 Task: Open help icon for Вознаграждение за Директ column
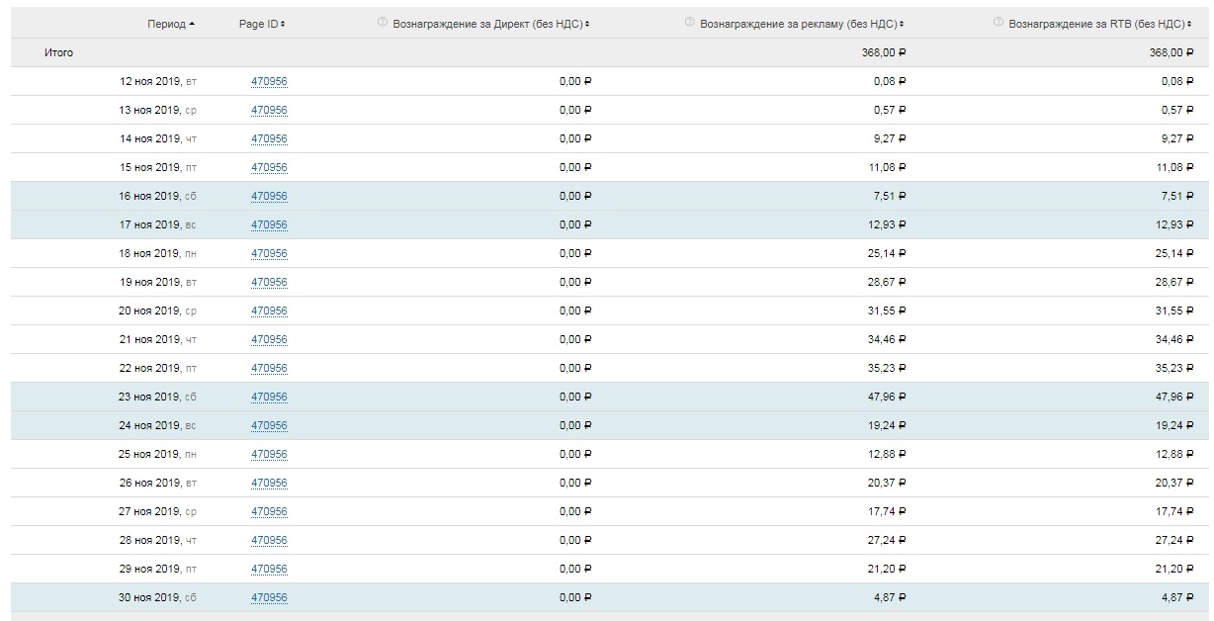pos(383,22)
